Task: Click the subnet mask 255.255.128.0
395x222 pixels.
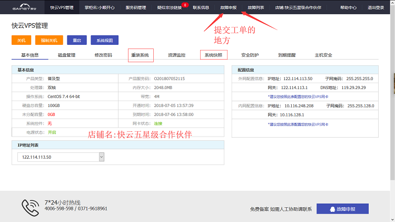Action: coord(361,105)
